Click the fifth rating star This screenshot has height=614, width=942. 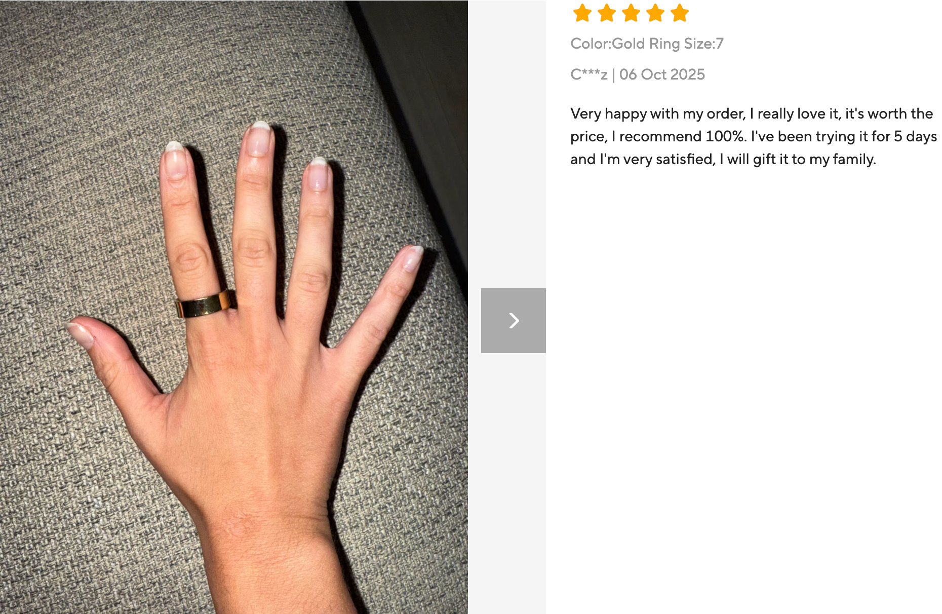coord(680,13)
